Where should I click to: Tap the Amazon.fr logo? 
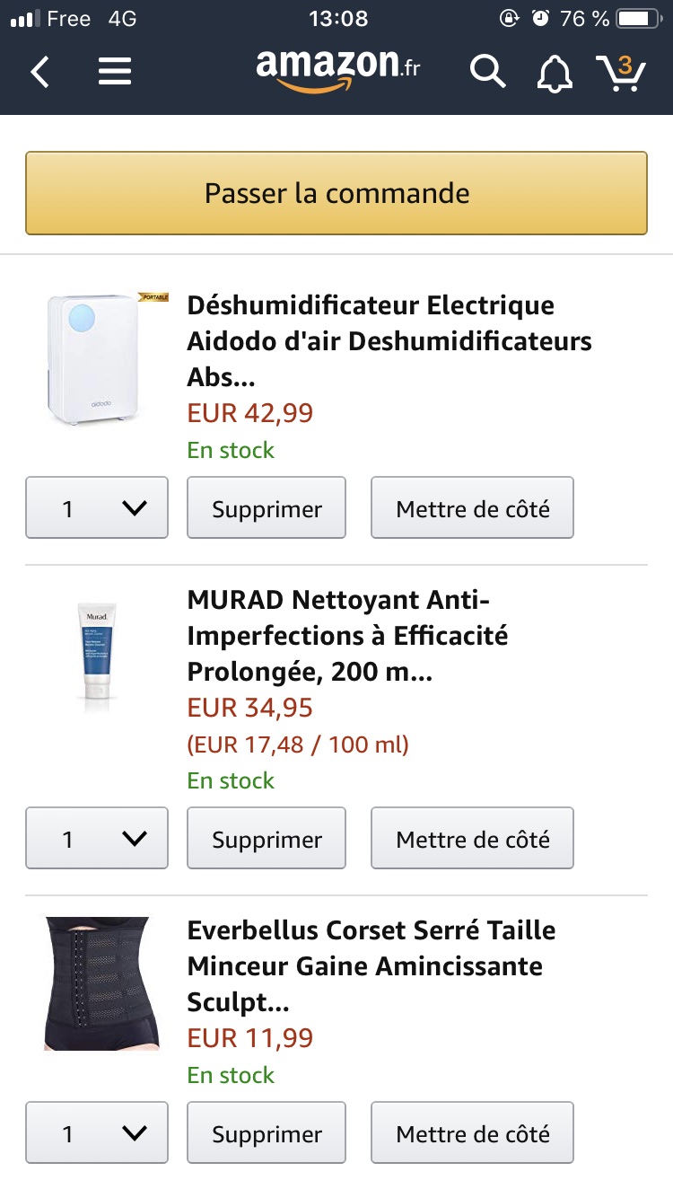(x=337, y=69)
